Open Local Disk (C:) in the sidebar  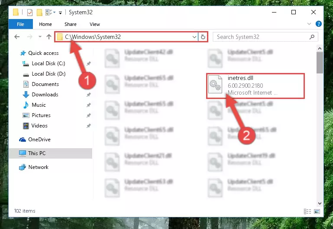48,64
